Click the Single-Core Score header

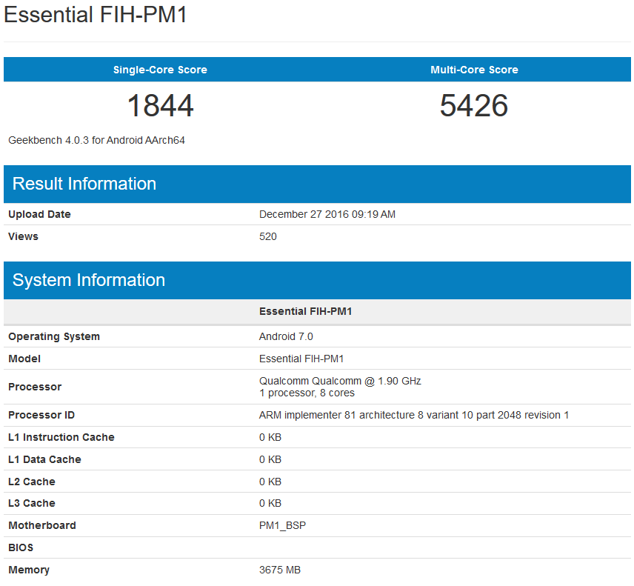[x=160, y=70]
